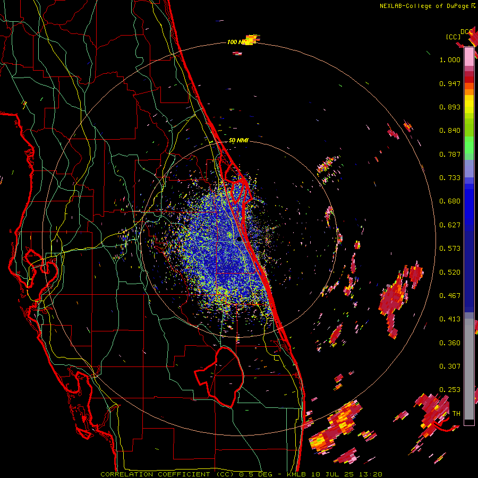Click the 1.000 scale value
This screenshot has height=478, width=478.
[450, 59]
